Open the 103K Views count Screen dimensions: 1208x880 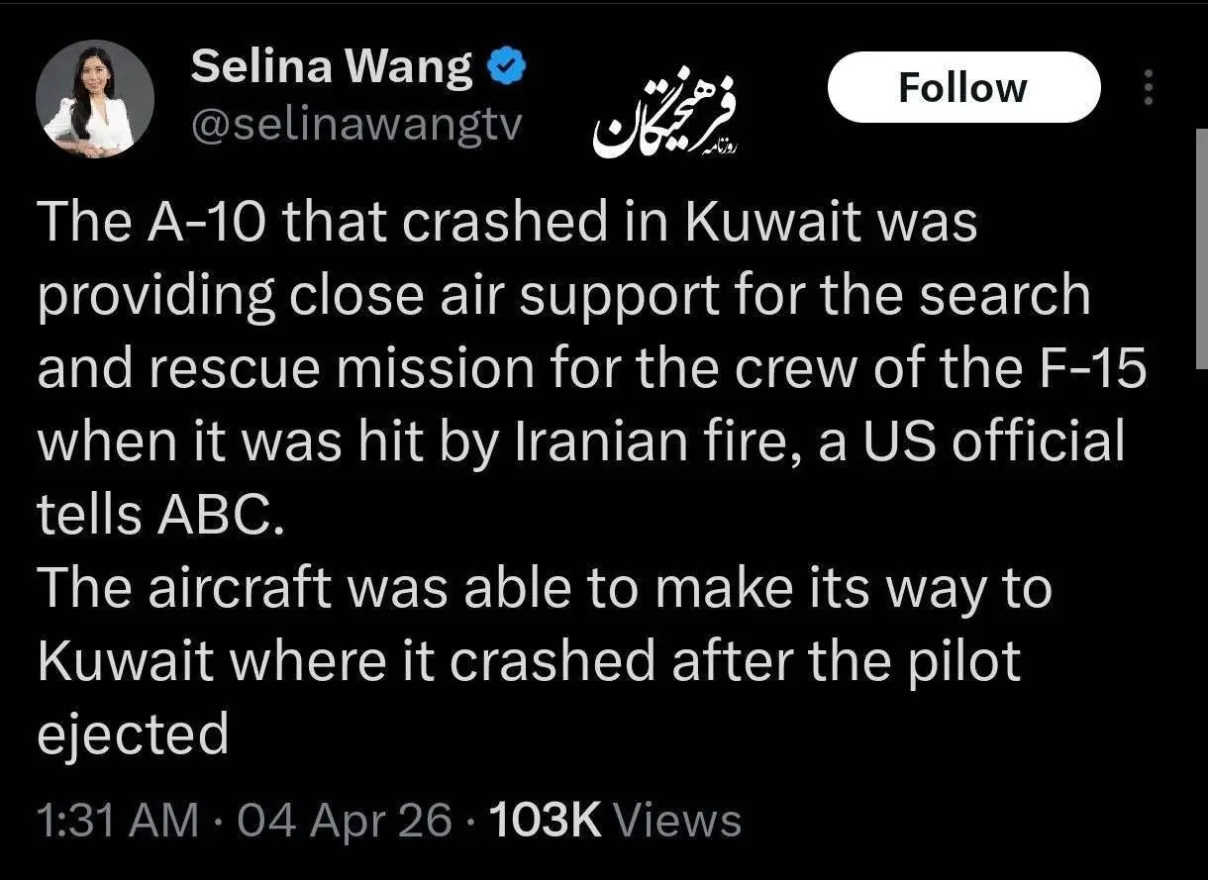coord(614,821)
